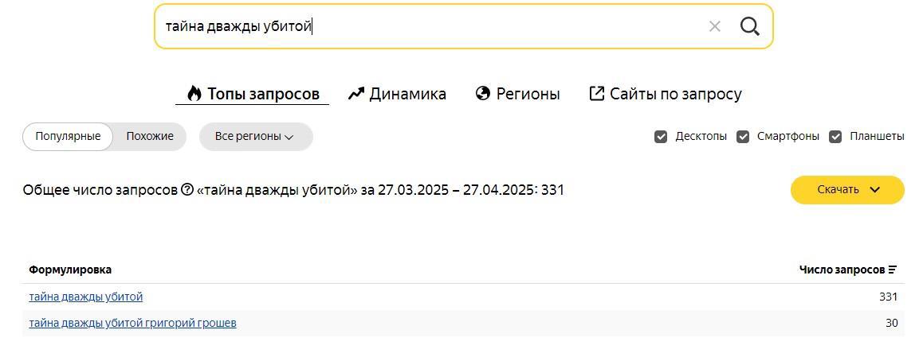Select the Похожие toggle option
919x357 pixels.
click(x=150, y=137)
